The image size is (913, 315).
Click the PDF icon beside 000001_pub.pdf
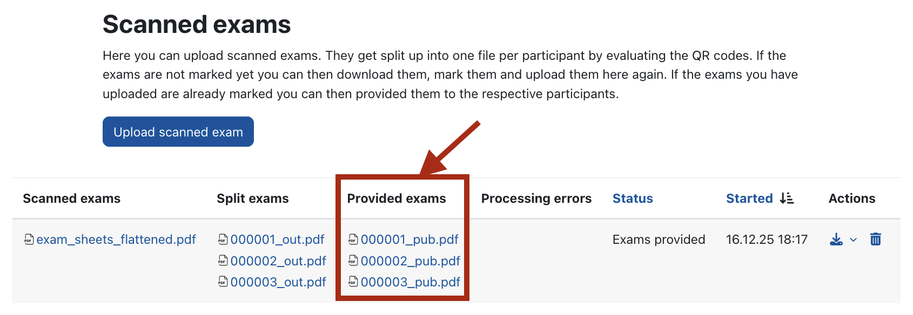(353, 239)
